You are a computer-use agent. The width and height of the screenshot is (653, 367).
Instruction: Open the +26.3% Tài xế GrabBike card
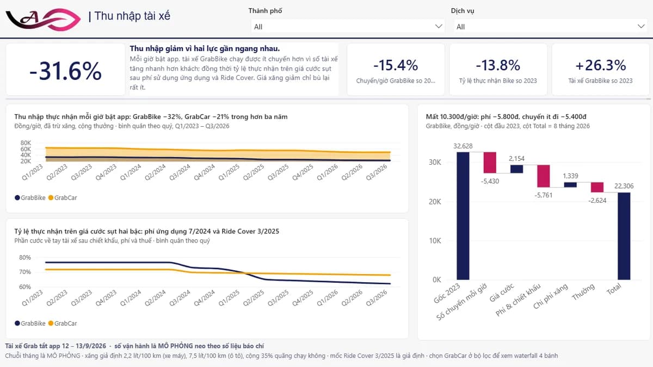click(x=600, y=70)
